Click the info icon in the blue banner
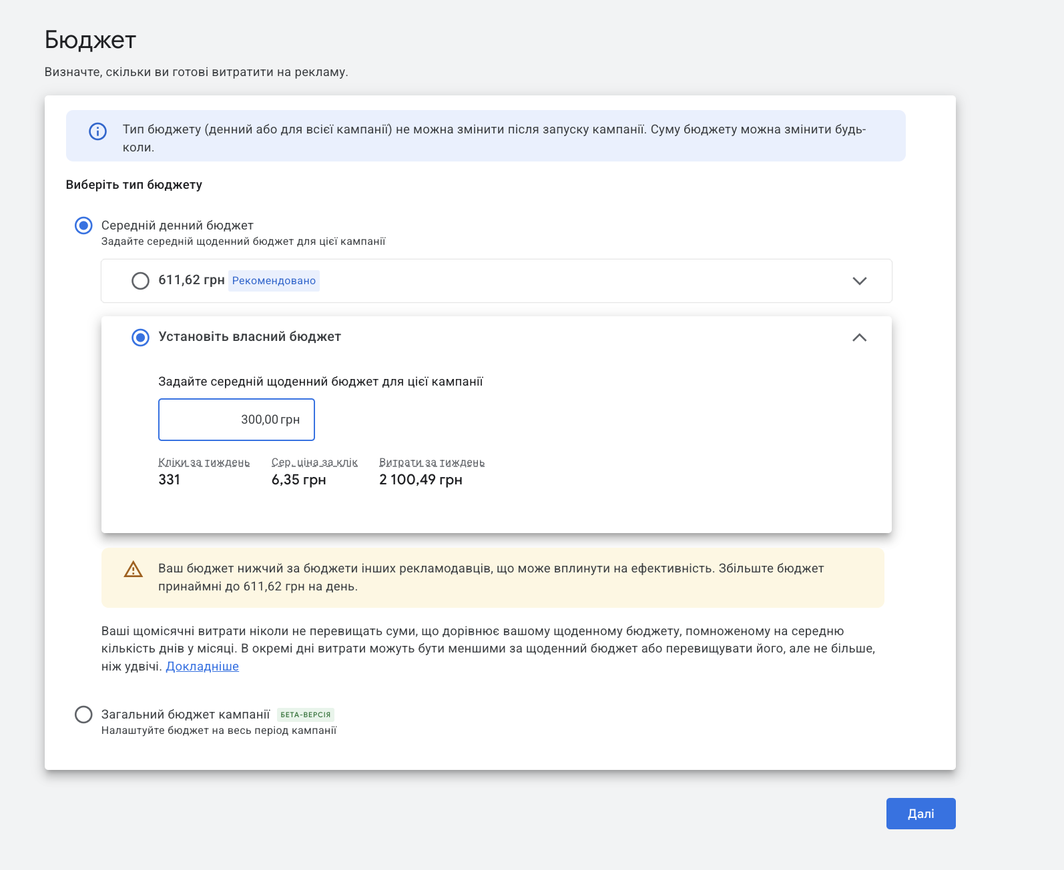This screenshot has width=1064, height=870. click(x=97, y=131)
